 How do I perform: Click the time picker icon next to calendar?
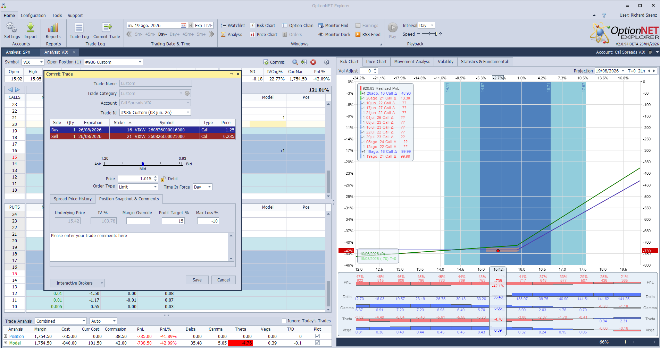(x=191, y=25)
